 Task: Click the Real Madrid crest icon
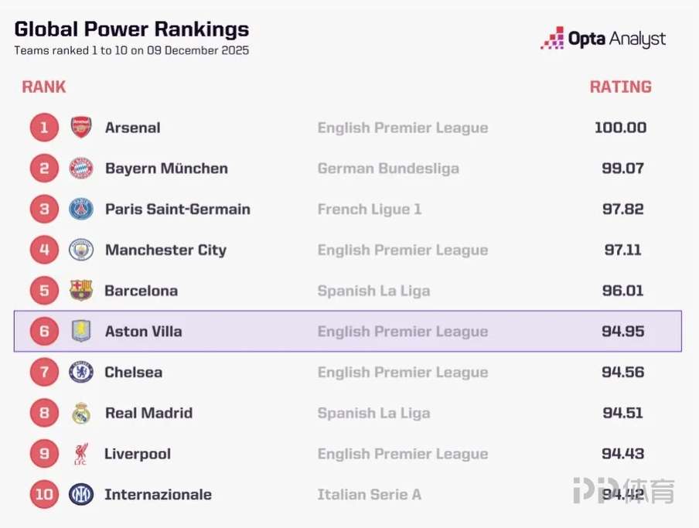click(x=81, y=413)
